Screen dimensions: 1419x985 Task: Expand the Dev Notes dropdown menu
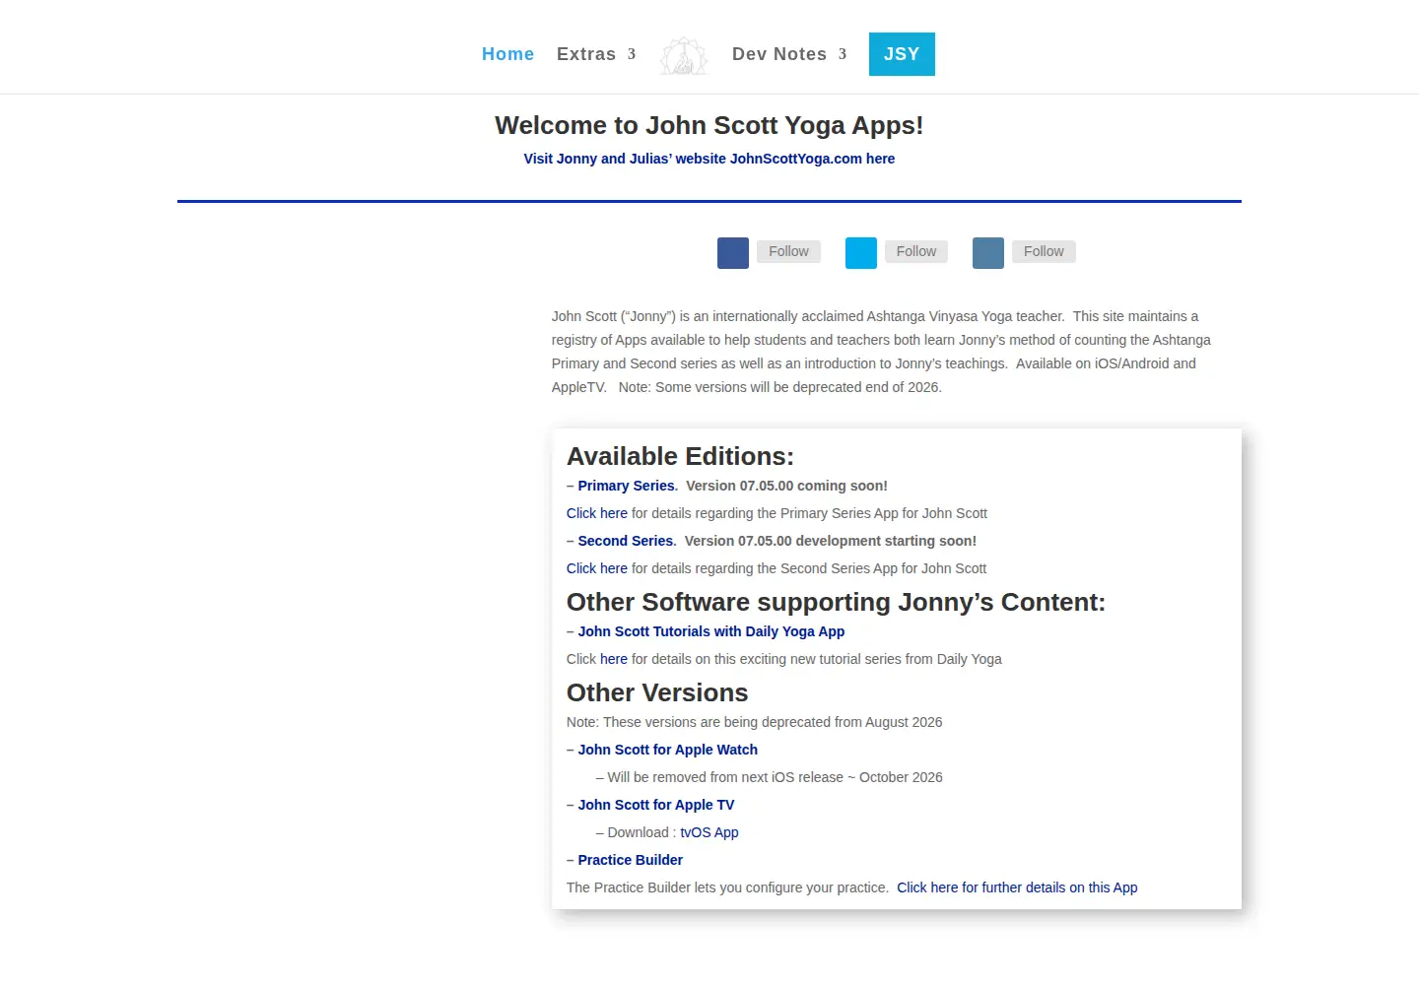pyautogui.click(x=789, y=54)
